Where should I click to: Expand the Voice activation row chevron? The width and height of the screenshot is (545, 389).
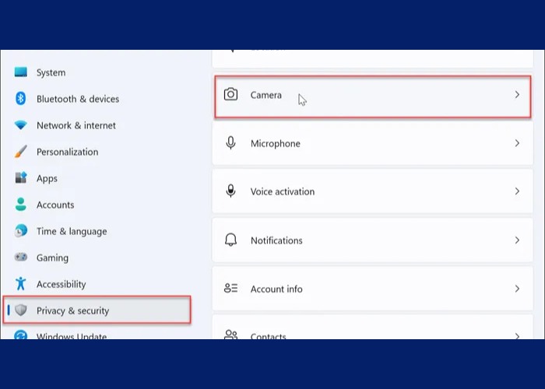[517, 191]
